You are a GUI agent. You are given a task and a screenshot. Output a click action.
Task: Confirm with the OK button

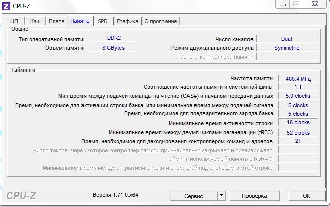pyautogui.click(x=307, y=196)
